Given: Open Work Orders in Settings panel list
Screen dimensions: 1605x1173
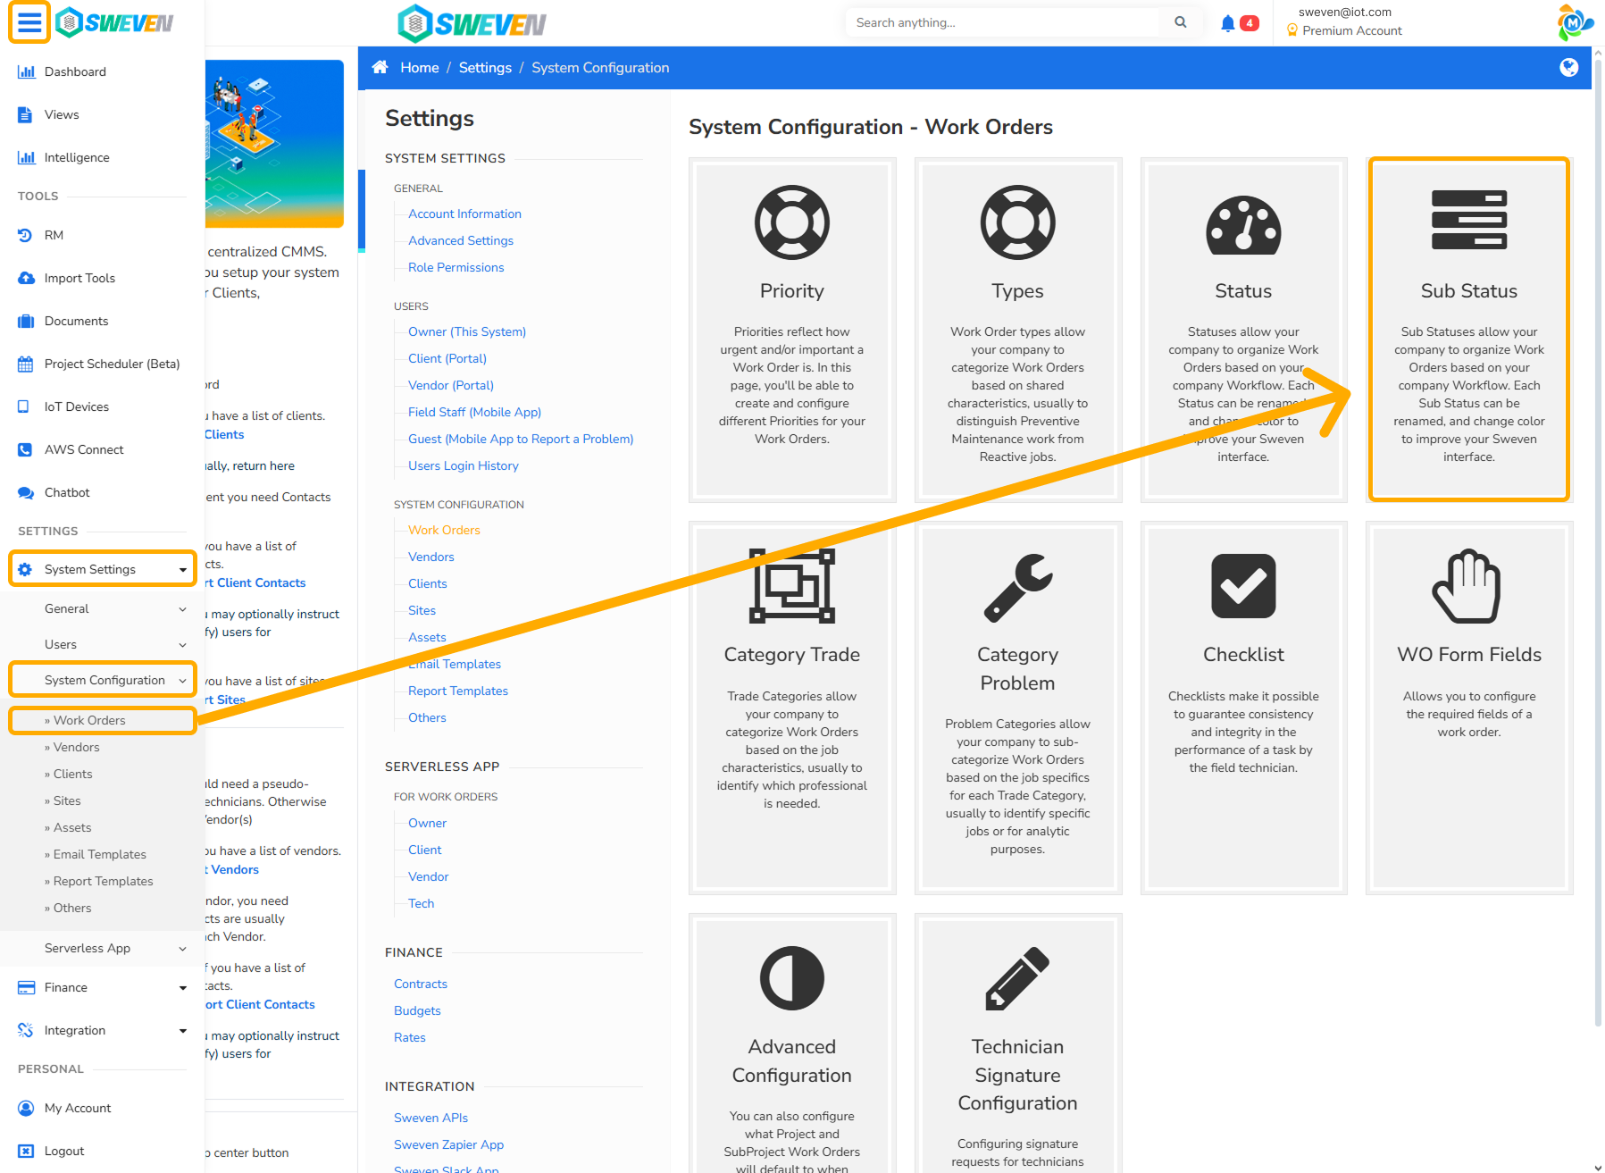Looking at the screenshot, I should pyautogui.click(x=444, y=530).
